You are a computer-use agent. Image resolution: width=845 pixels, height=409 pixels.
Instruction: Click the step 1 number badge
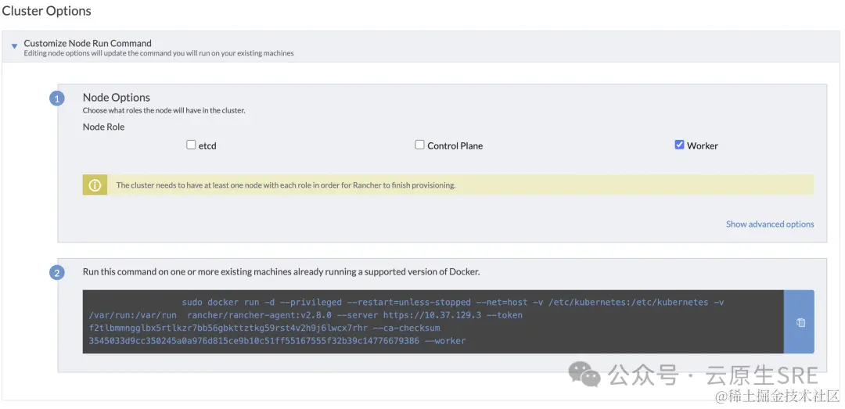point(57,99)
